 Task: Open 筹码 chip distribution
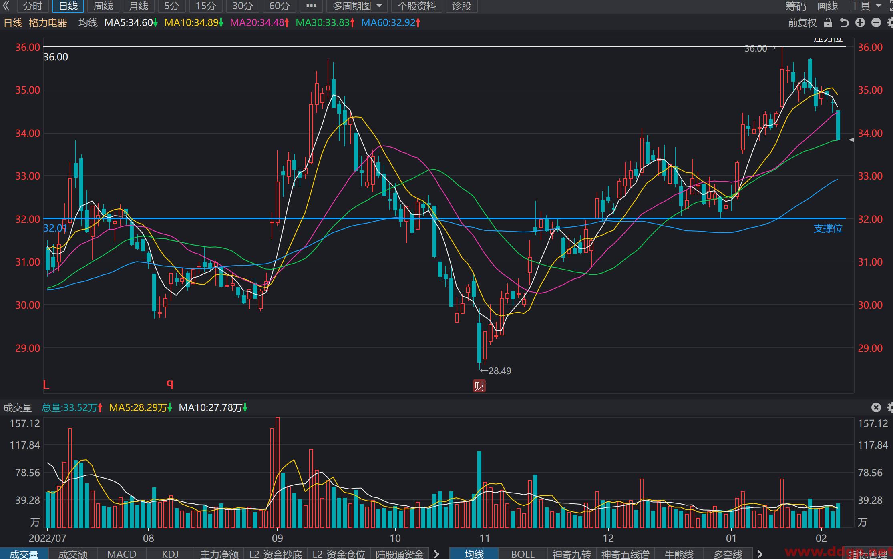point(796,6)
